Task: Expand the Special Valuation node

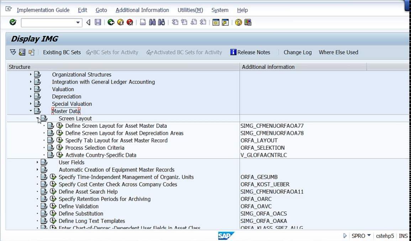Action: pos(30,104)
